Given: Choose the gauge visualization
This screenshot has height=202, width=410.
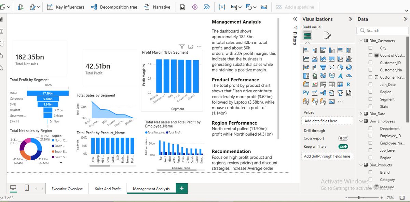Looking at the screenshot, I should tap(349, 76).
